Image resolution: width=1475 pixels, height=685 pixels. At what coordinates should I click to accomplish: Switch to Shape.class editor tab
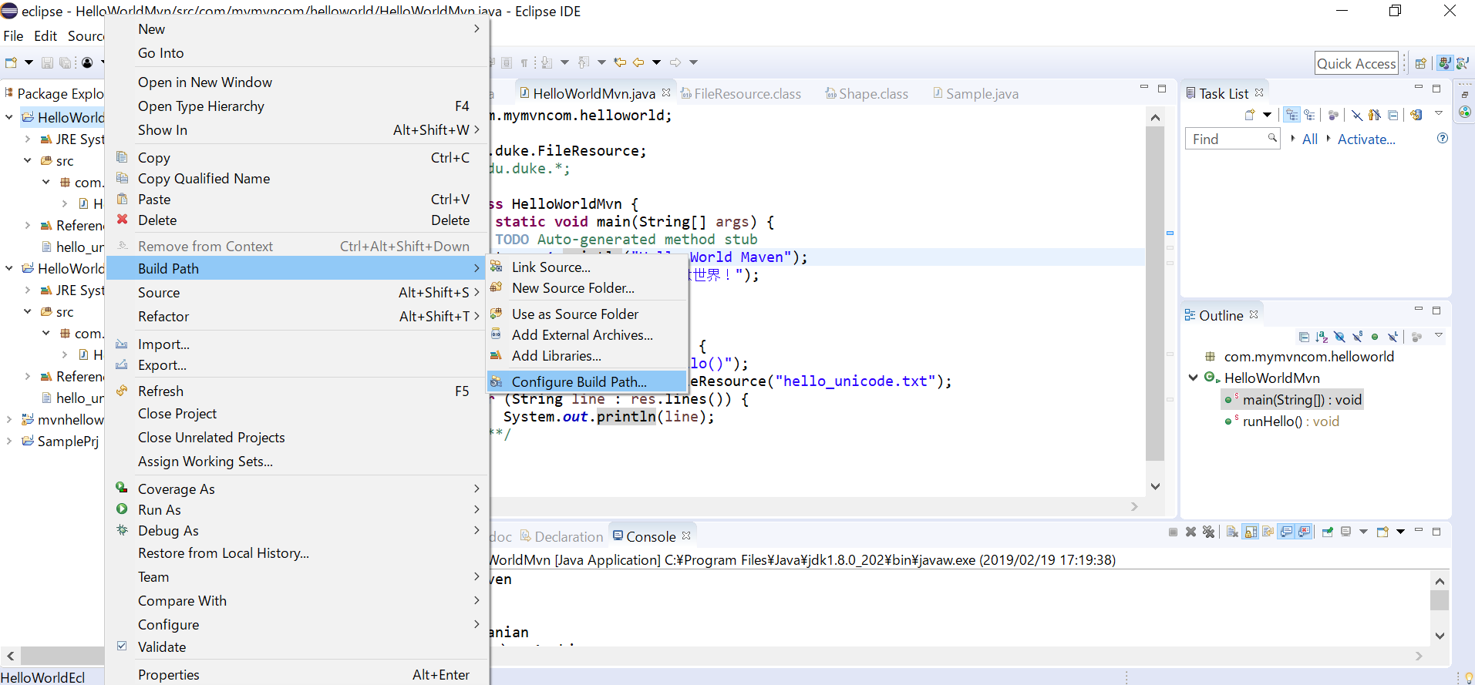[867, 93]
